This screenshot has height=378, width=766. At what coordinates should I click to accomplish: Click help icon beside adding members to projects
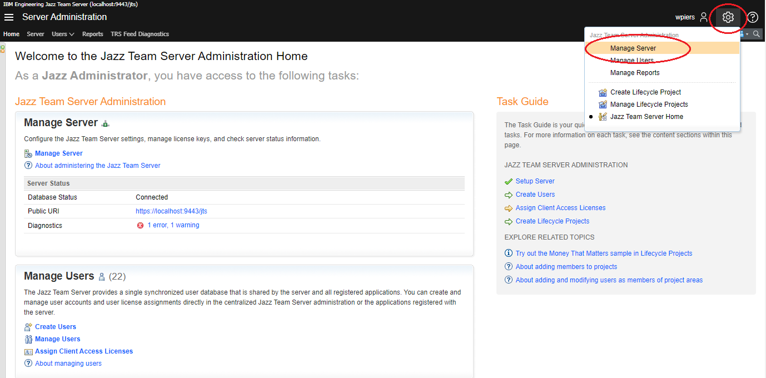click(x=509, y=267)
